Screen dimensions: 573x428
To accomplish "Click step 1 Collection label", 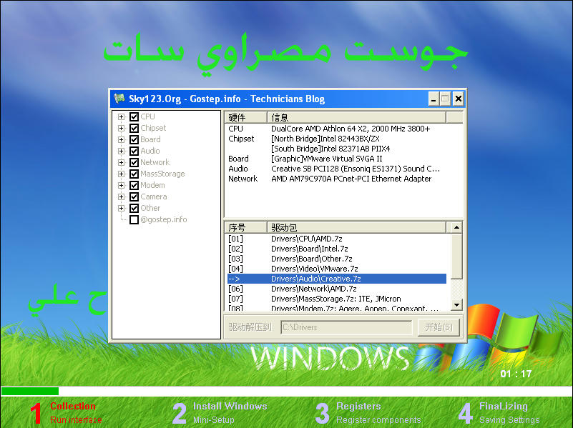I will pos(73,406).
